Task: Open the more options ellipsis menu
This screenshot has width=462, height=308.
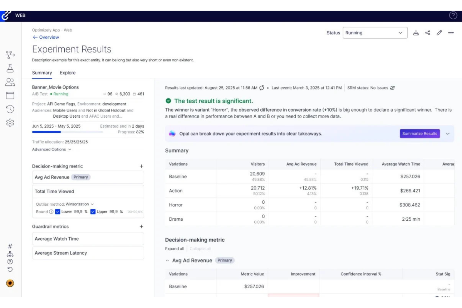Action: coord(451,32)
